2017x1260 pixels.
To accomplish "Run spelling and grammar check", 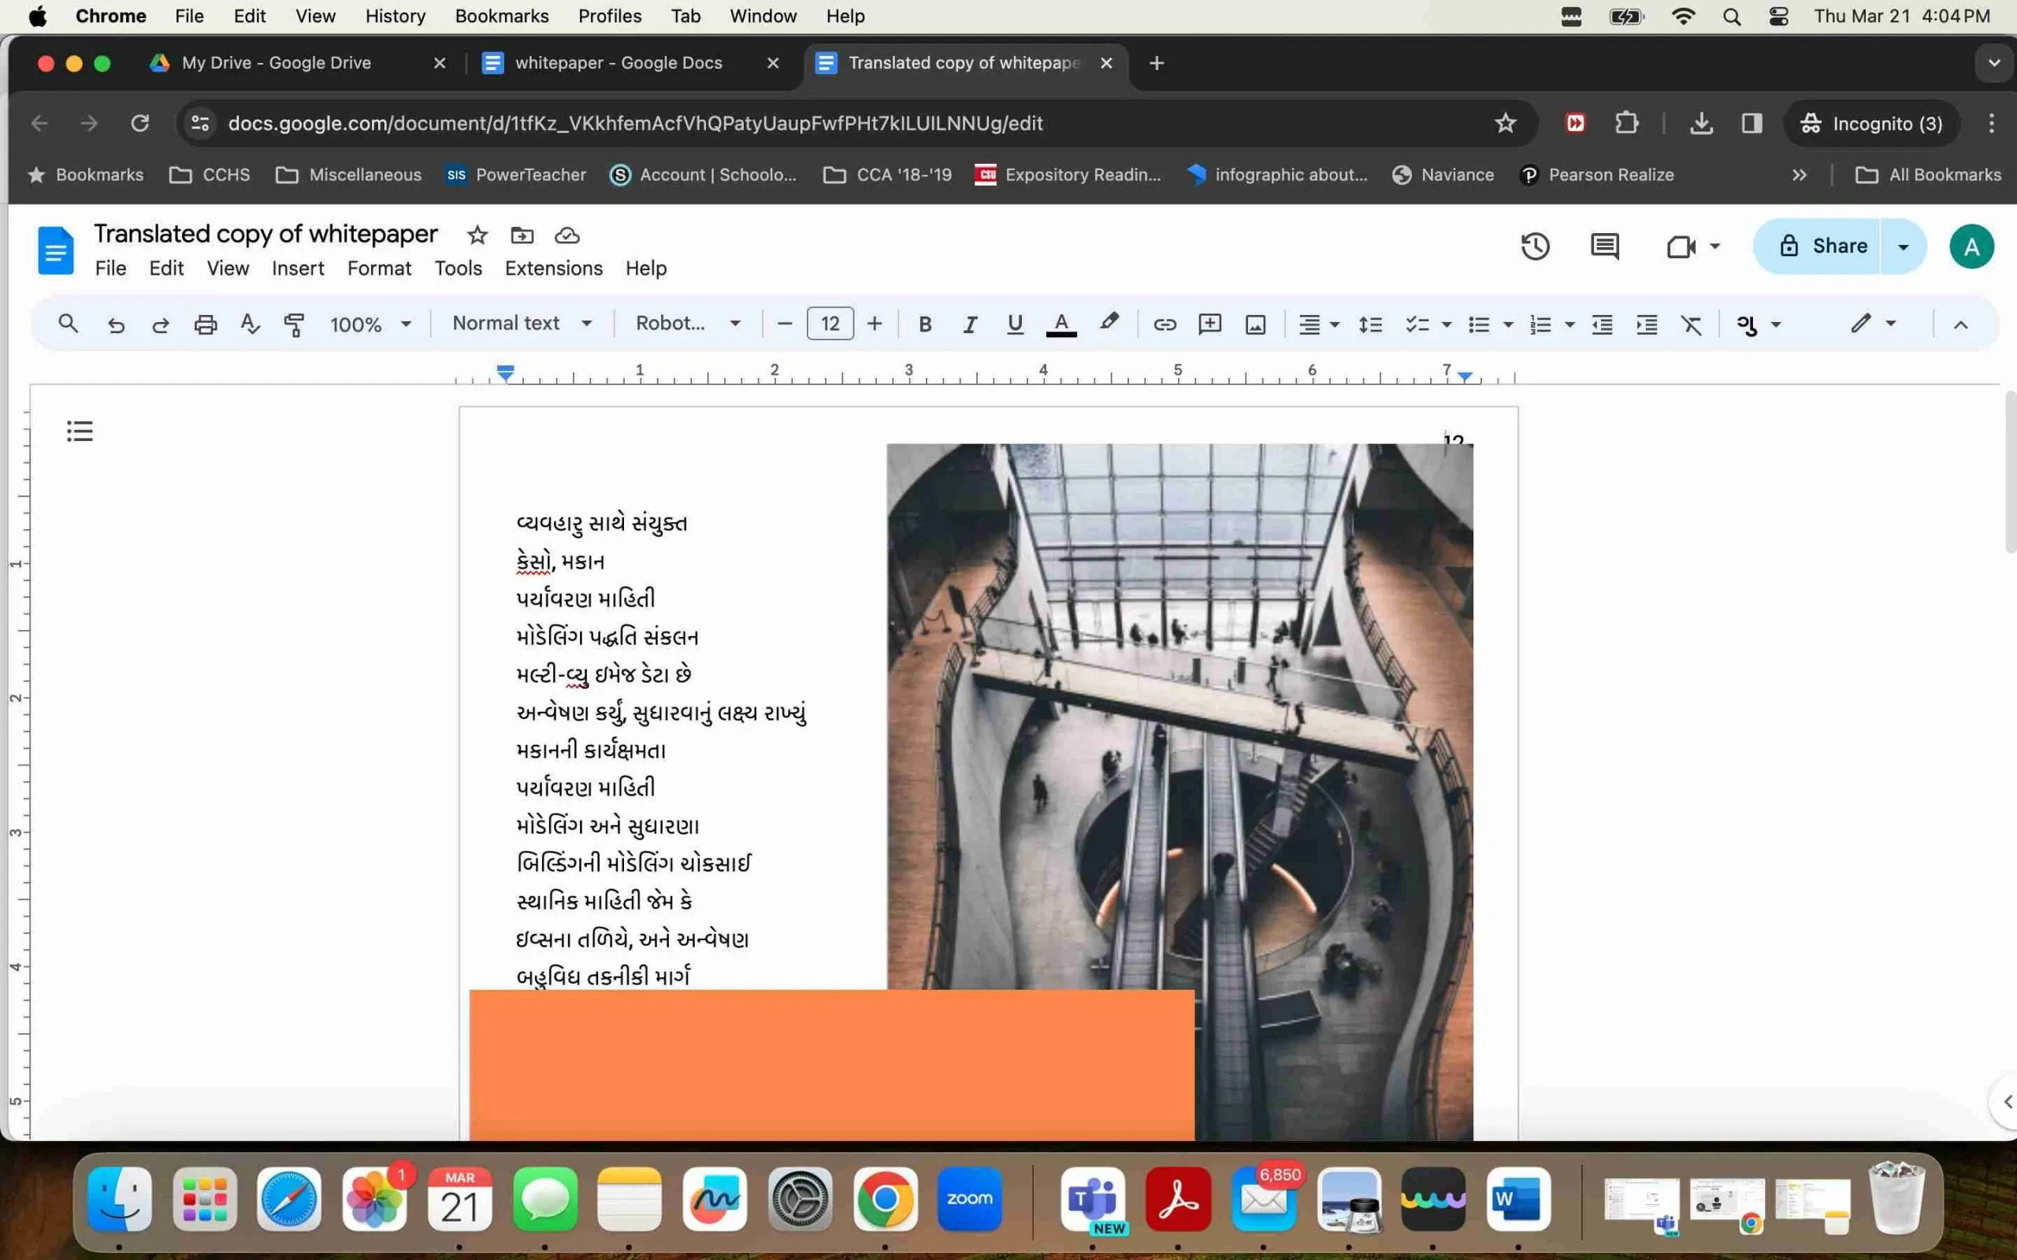I will 250,324.
